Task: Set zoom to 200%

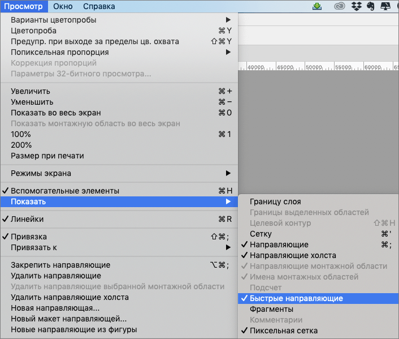Action: pos(119,145)
